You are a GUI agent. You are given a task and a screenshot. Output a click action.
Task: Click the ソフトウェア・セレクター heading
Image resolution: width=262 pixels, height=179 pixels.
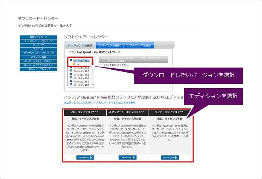click(86, 37)
